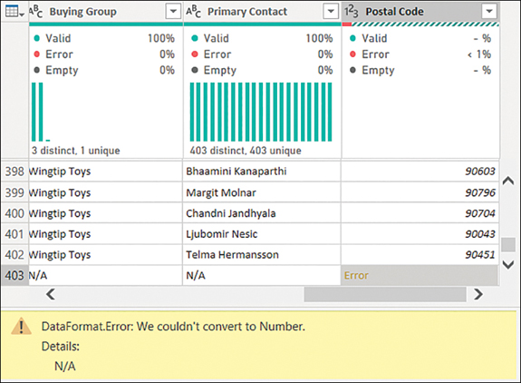Click Wingtip Toys in row 399
This screenshot has height=383, width=521.
pos(106,192)
